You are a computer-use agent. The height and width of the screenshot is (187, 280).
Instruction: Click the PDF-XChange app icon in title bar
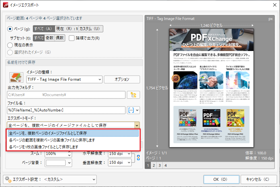(x=6, y=5)
